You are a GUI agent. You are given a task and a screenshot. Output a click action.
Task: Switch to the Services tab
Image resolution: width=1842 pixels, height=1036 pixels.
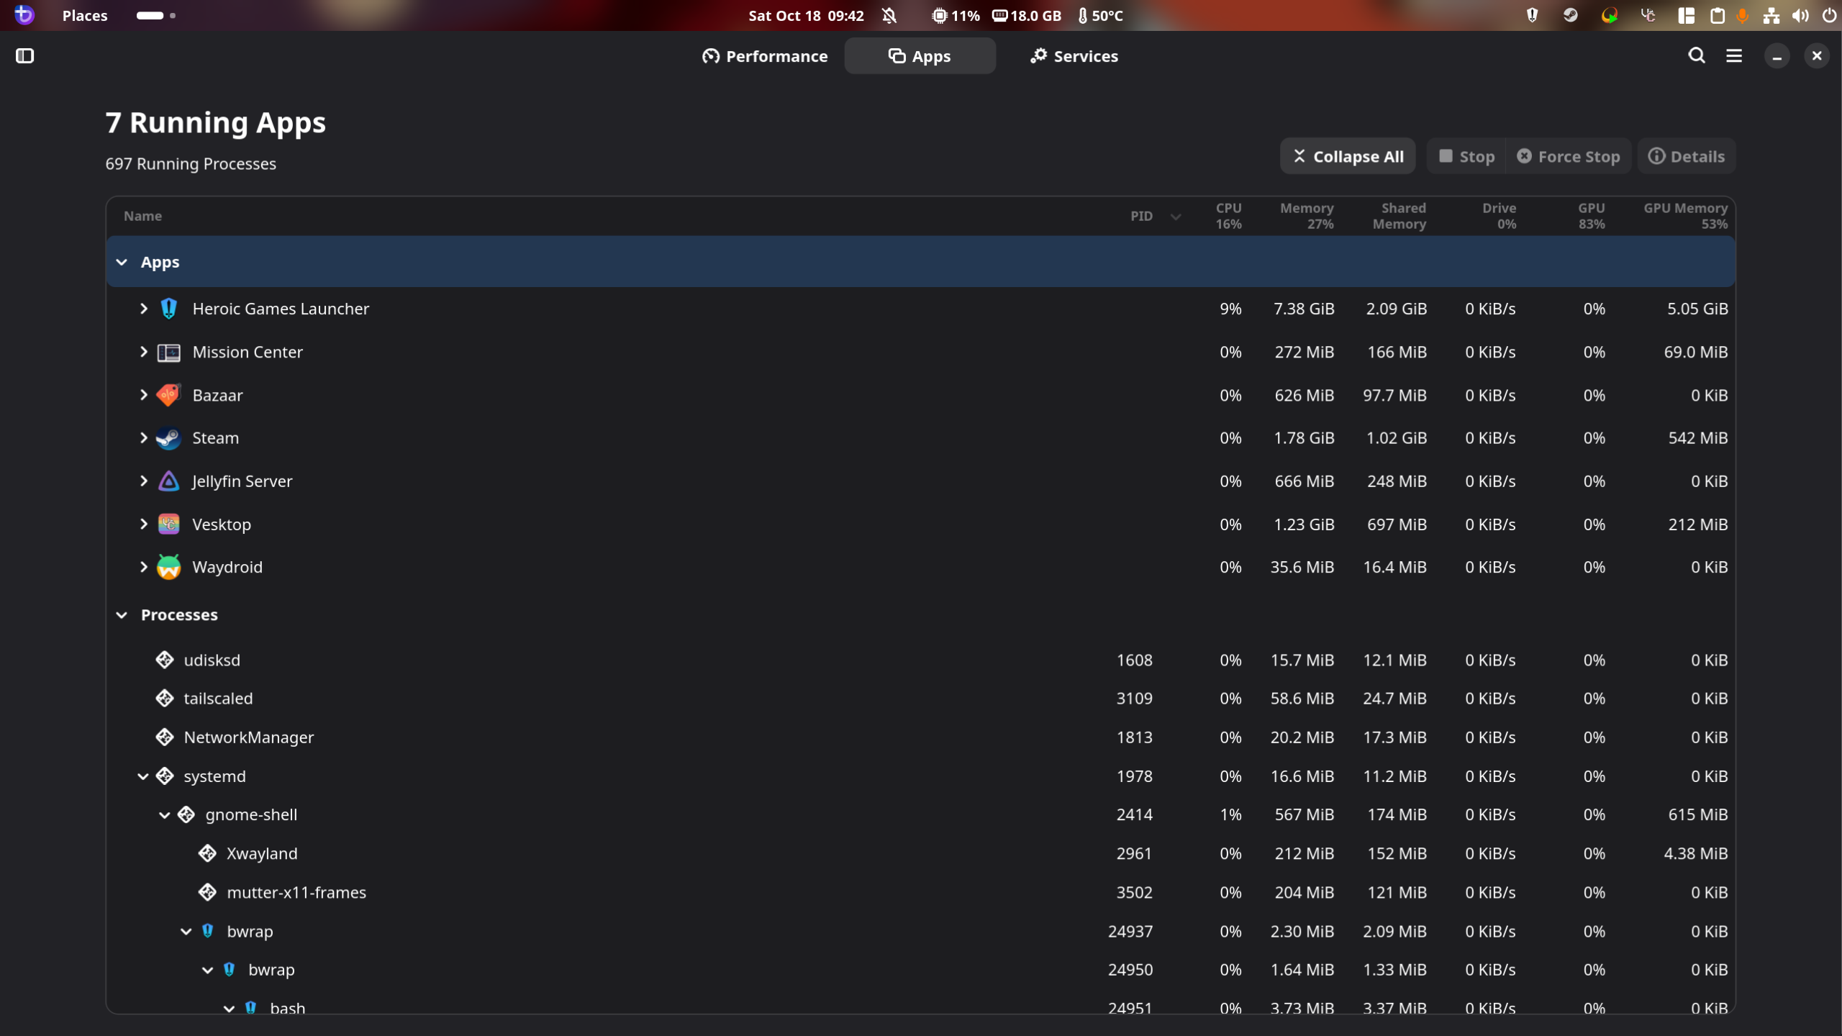(x=1074, y=55)
